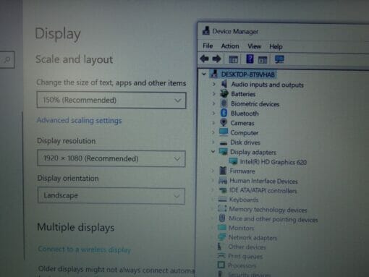Select the Other devices icon
This screenshot has width=369, height=277.
(x=220, y=247)
